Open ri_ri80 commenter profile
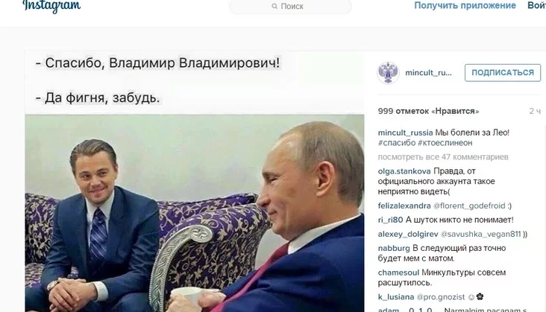 (390, 220)
